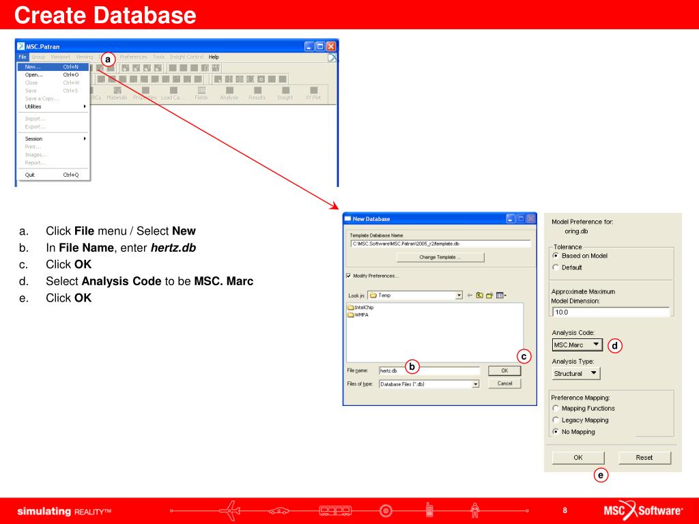Click the Analysis toolbar icon
This screenshot has height=524, width=699.
click(229, 93)
